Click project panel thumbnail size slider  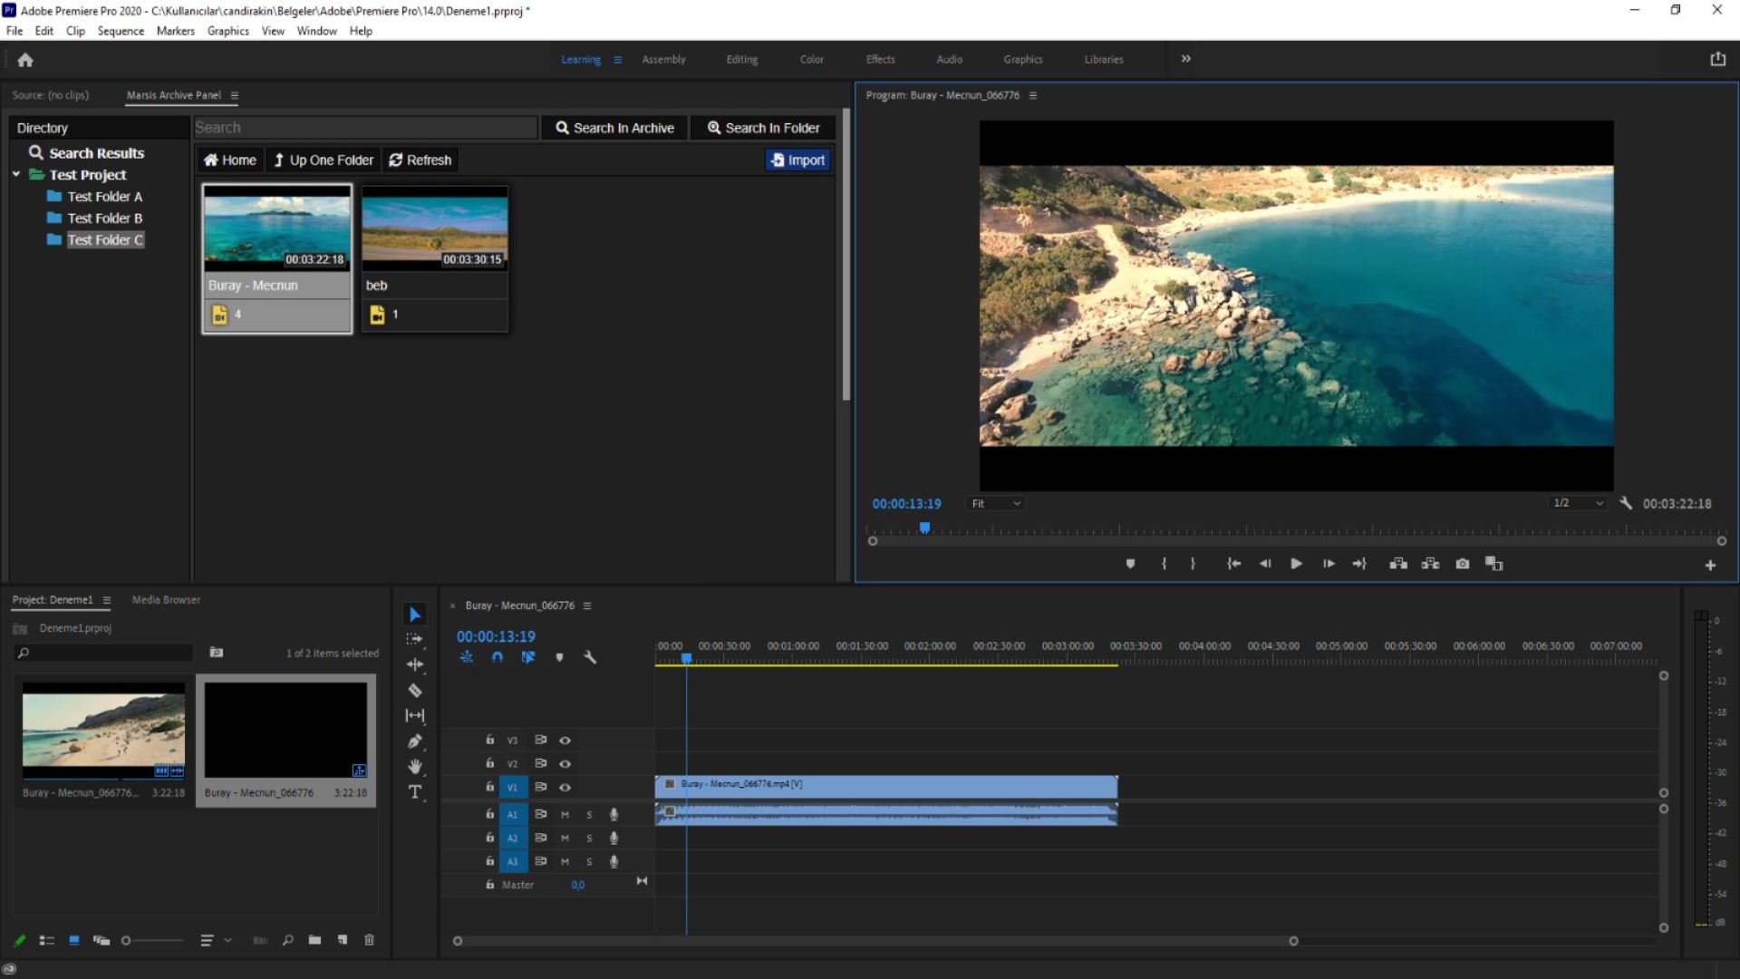click(127, 941)
